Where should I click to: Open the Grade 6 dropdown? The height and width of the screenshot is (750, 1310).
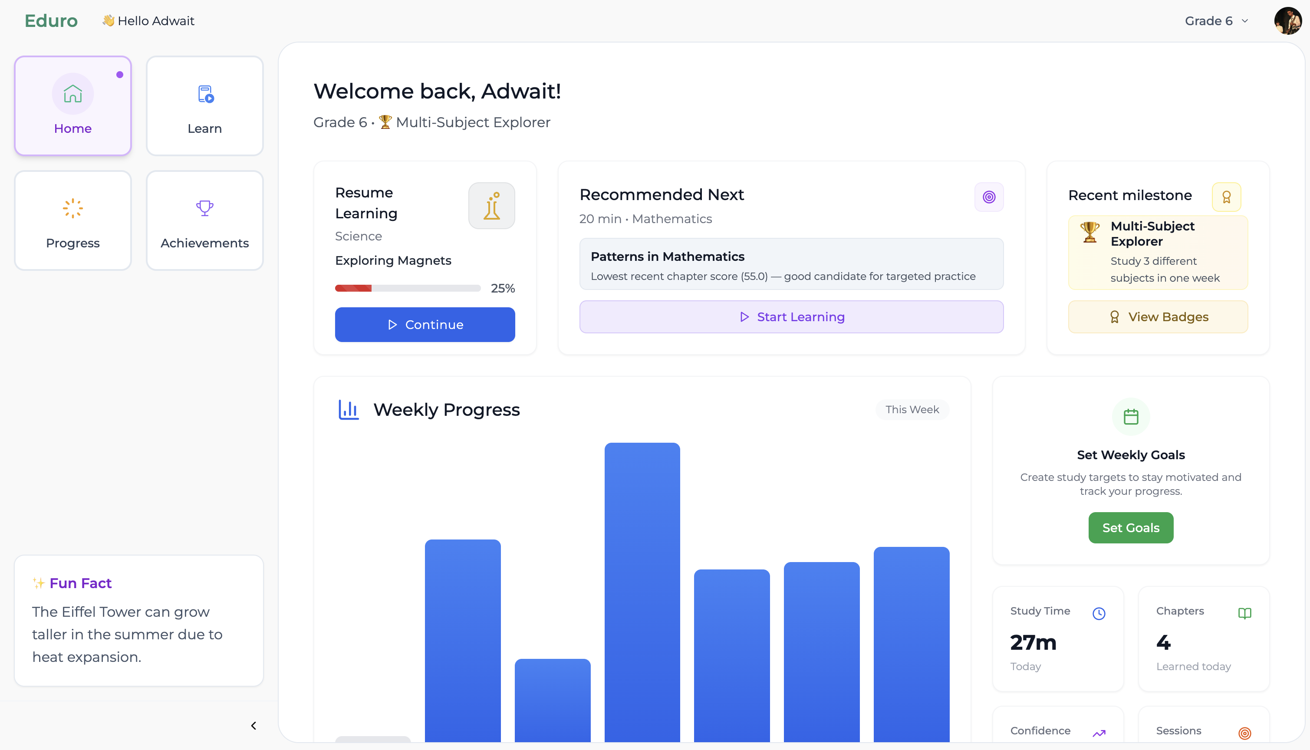pyautogui.click(x=1216, y=20)
